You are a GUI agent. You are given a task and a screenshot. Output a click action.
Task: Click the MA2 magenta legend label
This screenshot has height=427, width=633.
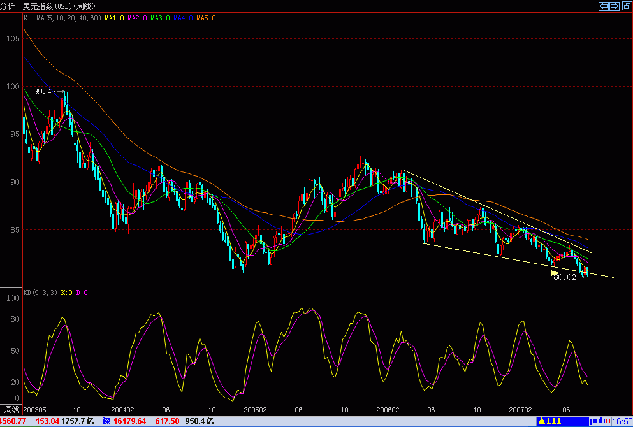click(138, 18)
